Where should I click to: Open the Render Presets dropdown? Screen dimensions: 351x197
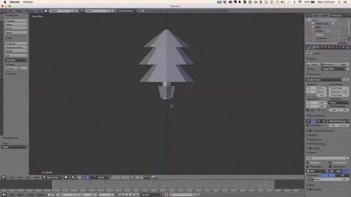click(324, 80)
